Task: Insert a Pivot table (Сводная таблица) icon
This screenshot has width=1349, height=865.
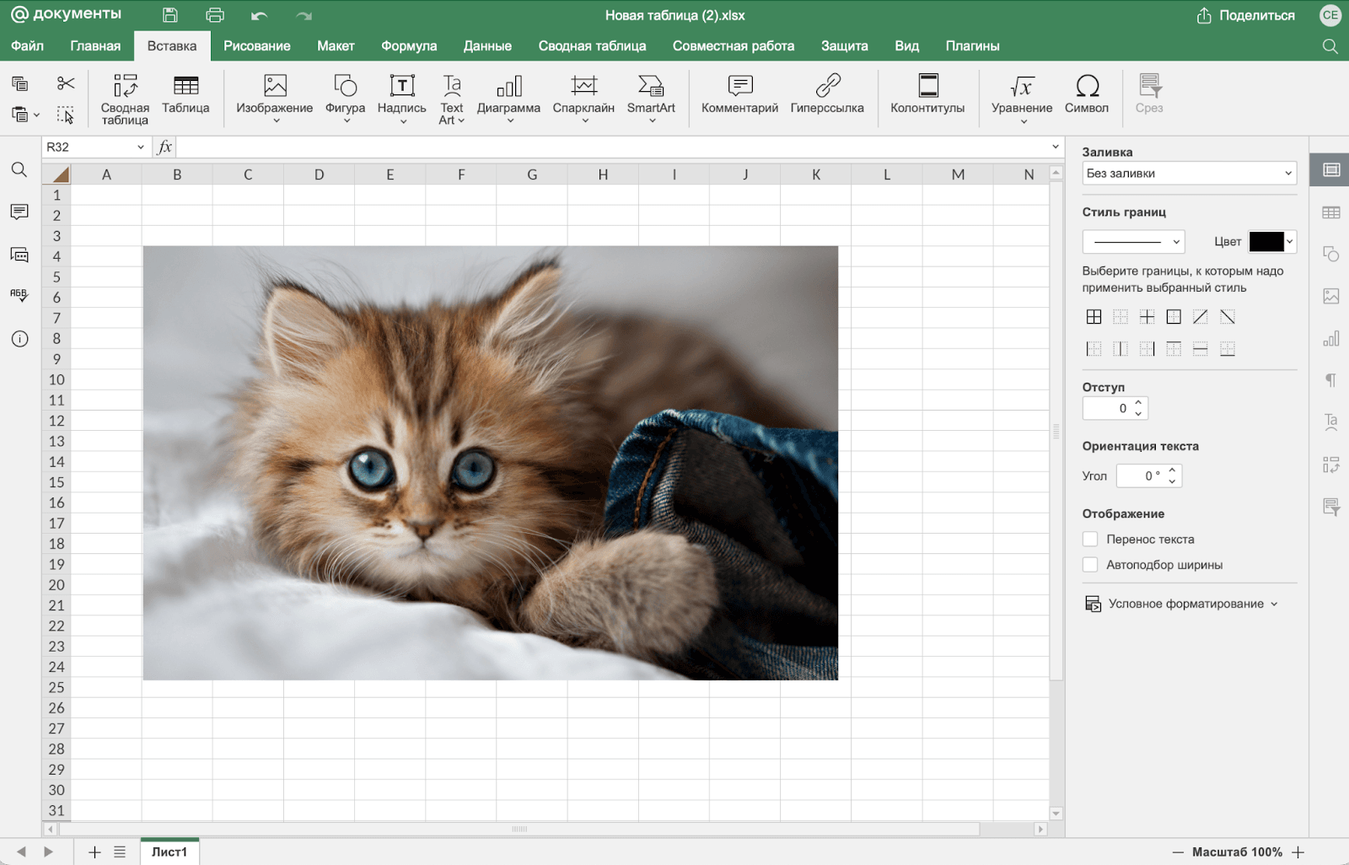Action: [x=125, y=87]
